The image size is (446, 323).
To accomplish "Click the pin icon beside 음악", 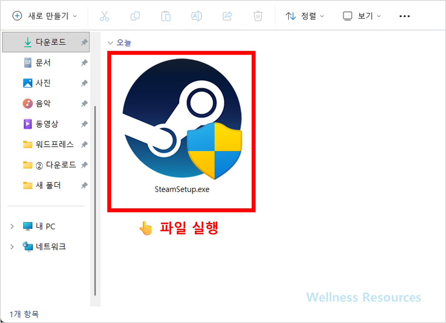I will point(84,103).
